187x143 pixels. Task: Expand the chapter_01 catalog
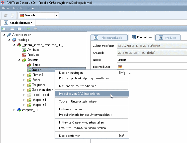pyautogui.click(x=14, y=110)
